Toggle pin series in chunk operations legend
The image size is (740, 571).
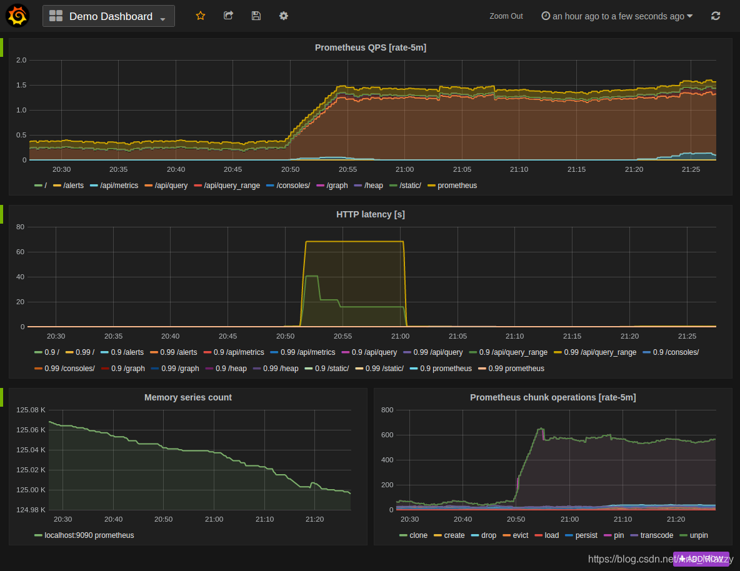point(614,535)
